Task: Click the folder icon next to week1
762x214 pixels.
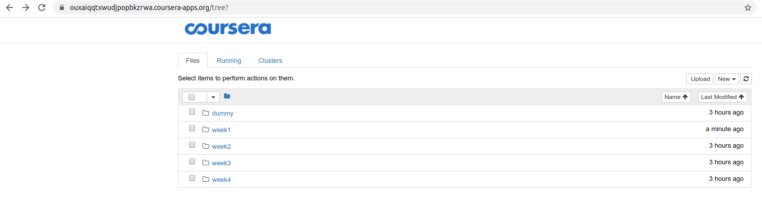Action: pyautogui.click(x=205, y=130)
